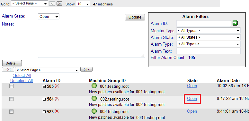Click the Filter Alarm Count value 105
The image size is (249, 121).
[192, 57]
